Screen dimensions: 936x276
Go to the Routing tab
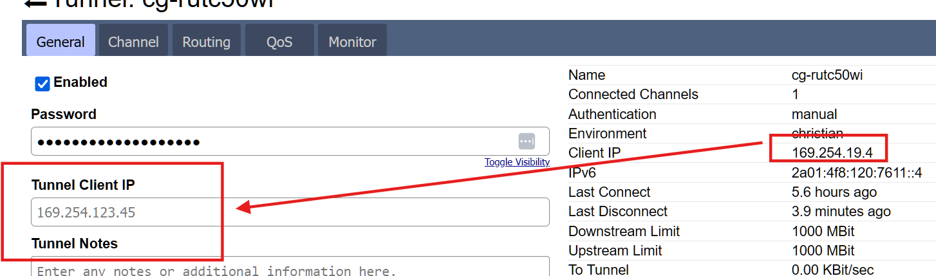206,42
